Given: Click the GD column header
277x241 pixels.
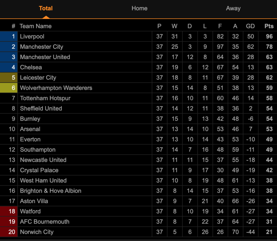Looking at the screenshot, I should (x=250, y=26).
